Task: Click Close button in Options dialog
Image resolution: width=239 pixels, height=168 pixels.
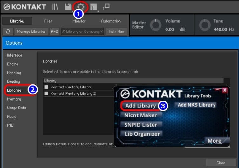Action: 221,163
